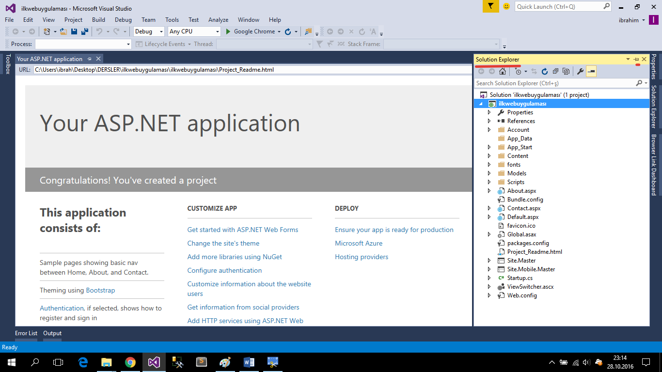Open the Debug configuration dropdown

[161, 31]
